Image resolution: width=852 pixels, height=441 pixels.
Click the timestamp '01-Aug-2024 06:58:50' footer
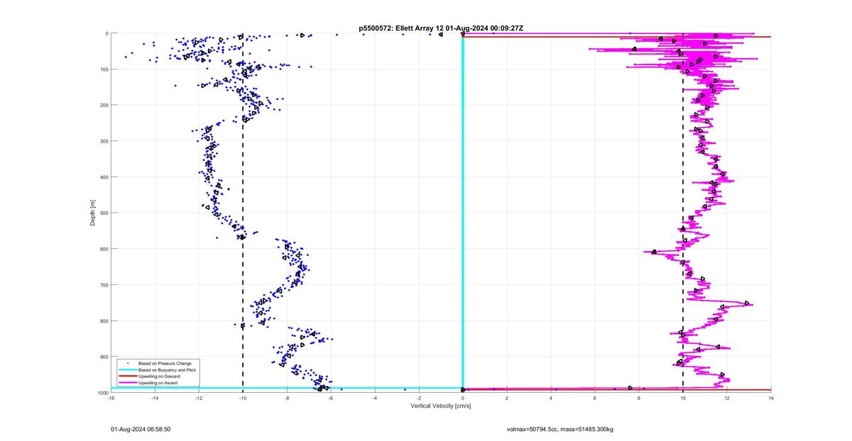click(141, 430)
